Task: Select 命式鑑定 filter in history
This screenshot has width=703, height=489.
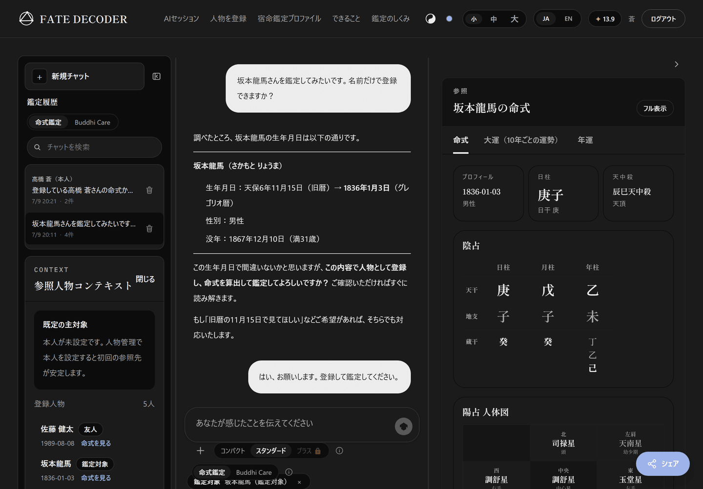Action: coord(48,122)
